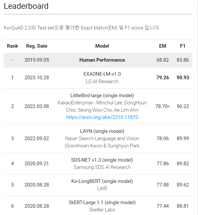Click rank number 5
The width and height of the screenshot is (198, 215).
[12, 185]
